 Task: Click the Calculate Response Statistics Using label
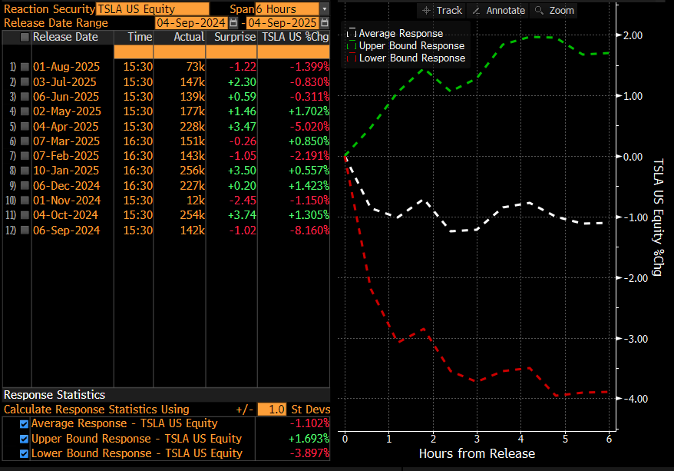coord(97,410)
